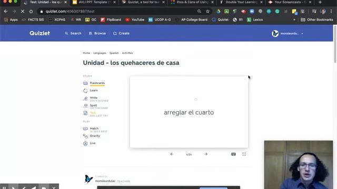
Task: Click the Home breadcrumb link
Action: (x=86, y=53)
